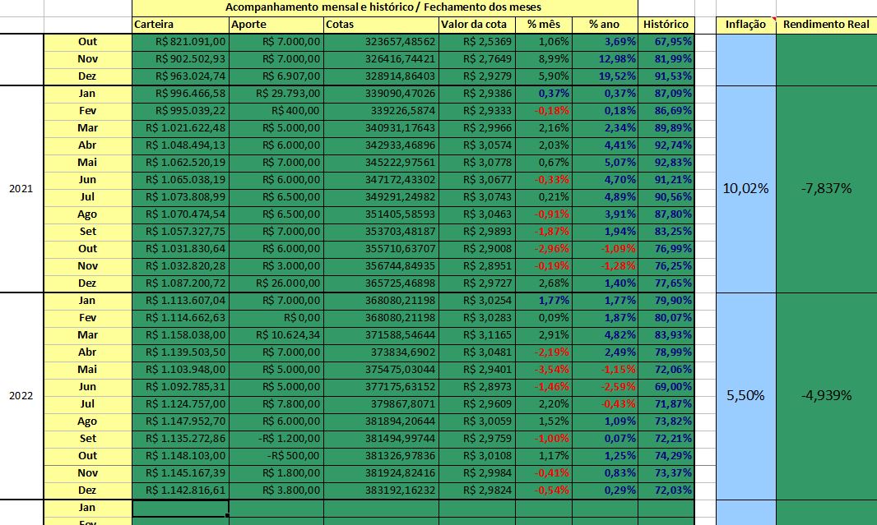
Task: Select the Aporte column header
Action: click(276, 25)
